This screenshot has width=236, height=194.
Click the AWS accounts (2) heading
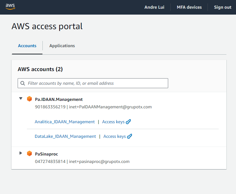(x=40, y=69)
